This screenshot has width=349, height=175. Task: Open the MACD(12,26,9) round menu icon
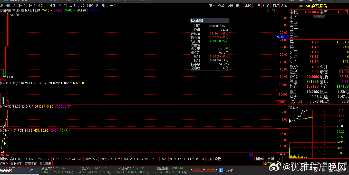point(1,107)
